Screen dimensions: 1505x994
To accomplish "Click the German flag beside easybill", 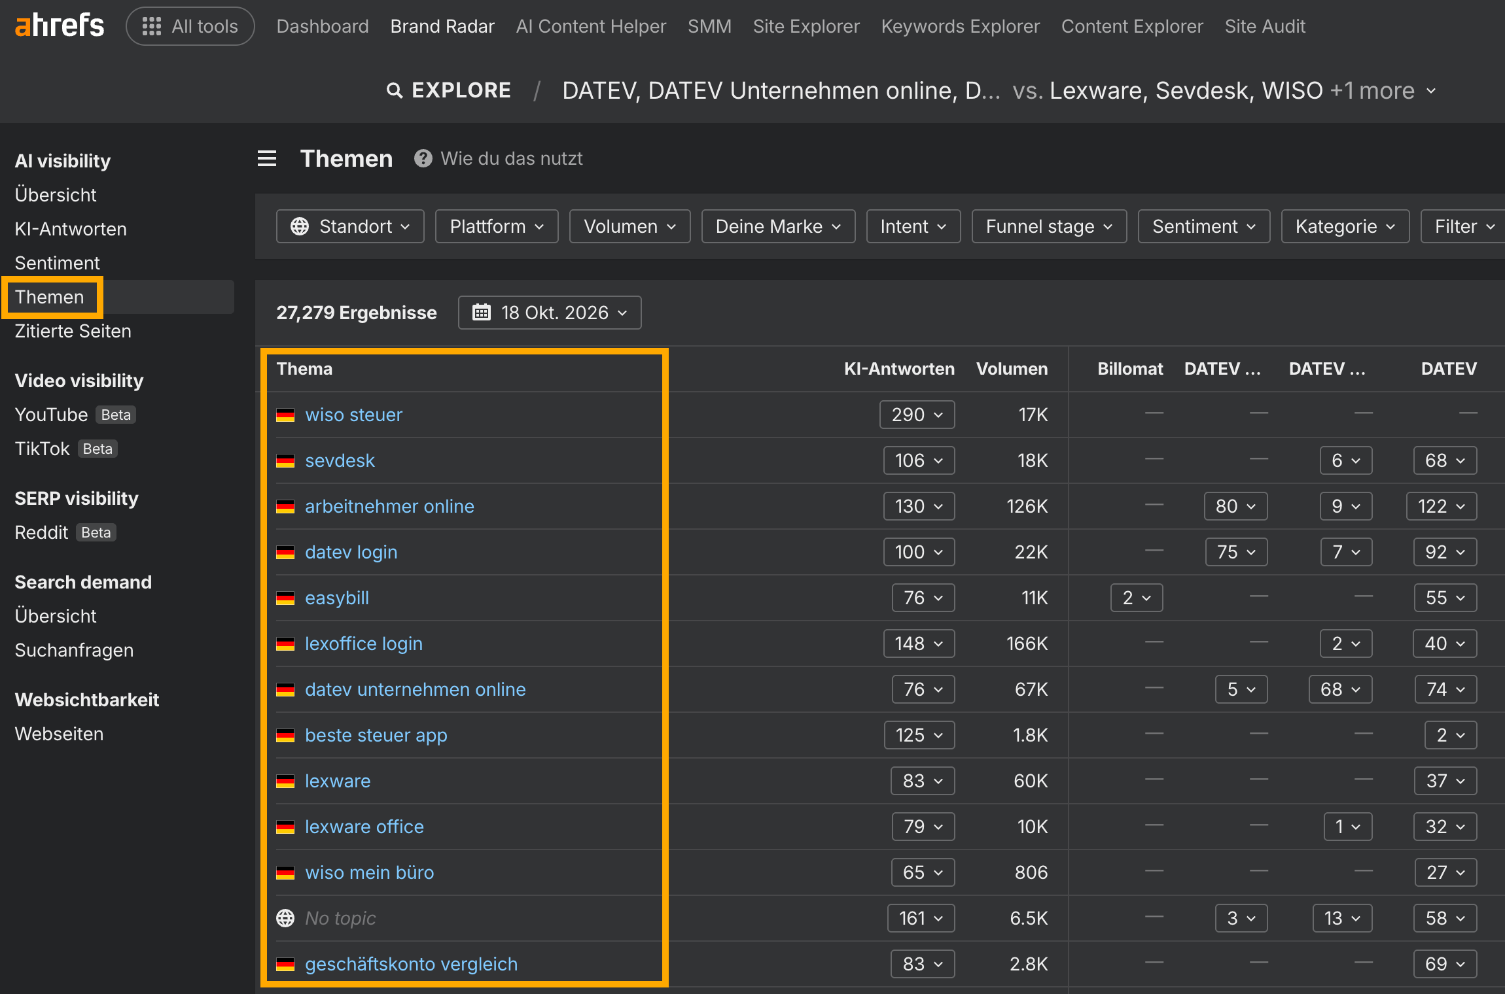I will tap(285, 598).
